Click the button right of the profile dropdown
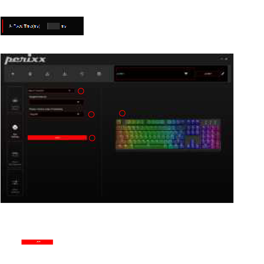 coord(208,74)
